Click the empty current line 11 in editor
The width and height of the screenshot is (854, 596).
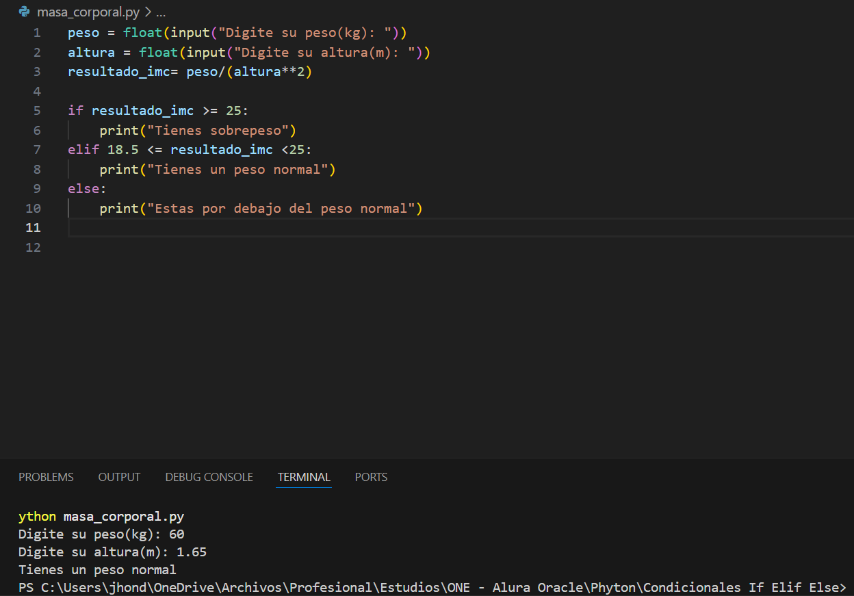click(461, 228)
